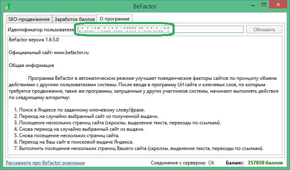Click step 6 Переход на Ваш сайт

pos(74,142)
